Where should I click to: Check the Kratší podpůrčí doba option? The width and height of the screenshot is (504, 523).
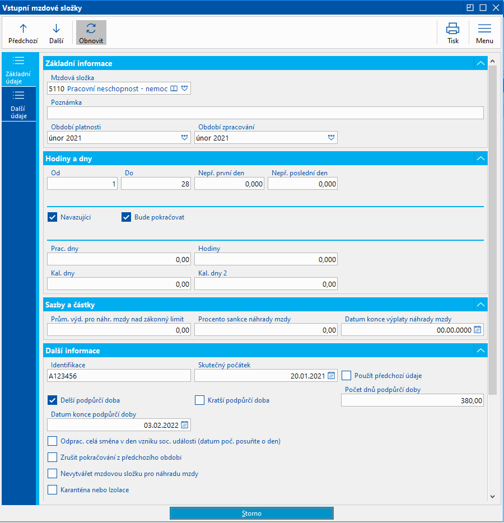pyautogui.click(x=199, y=400)
